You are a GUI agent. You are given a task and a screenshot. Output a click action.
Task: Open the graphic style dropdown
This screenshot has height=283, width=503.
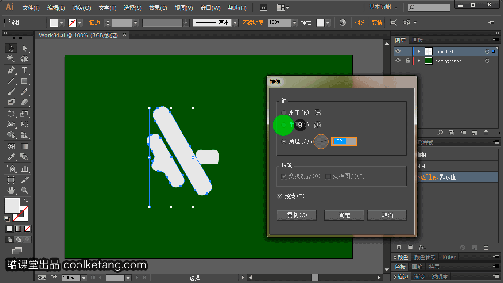328,23
